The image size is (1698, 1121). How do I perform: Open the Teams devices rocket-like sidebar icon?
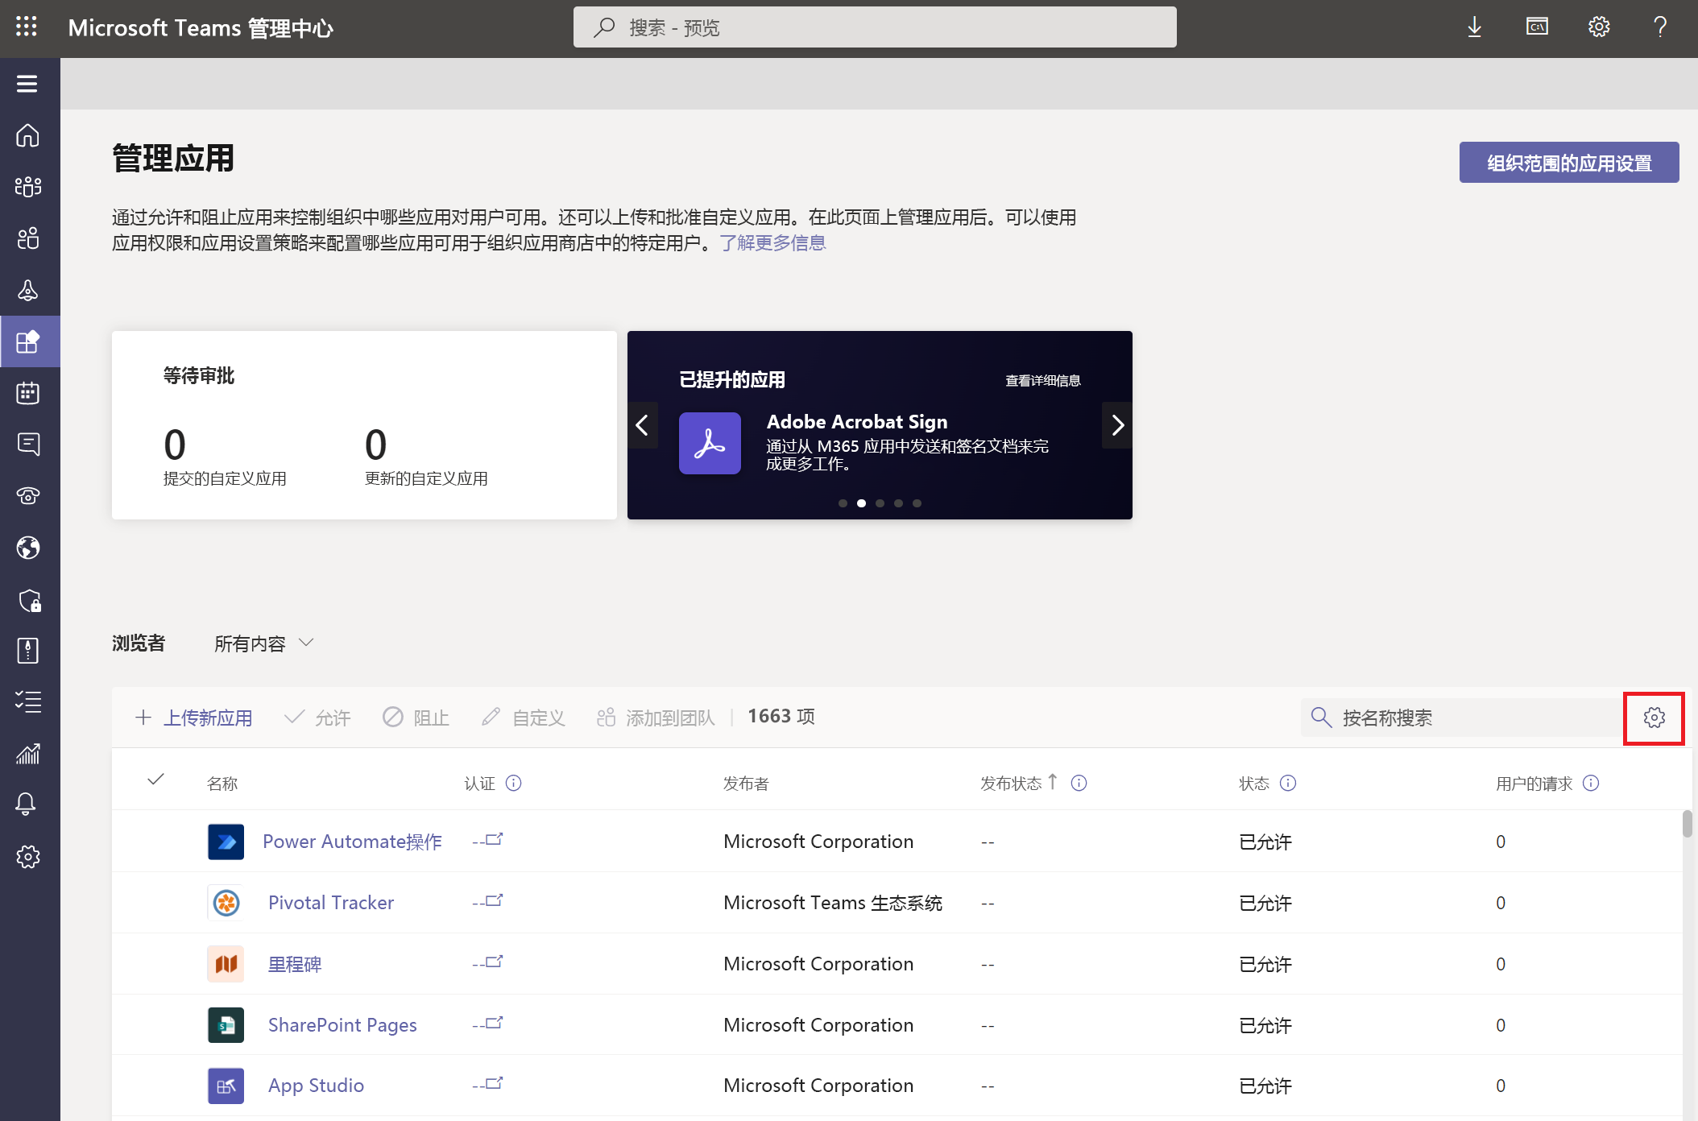(x=28, y=290)
